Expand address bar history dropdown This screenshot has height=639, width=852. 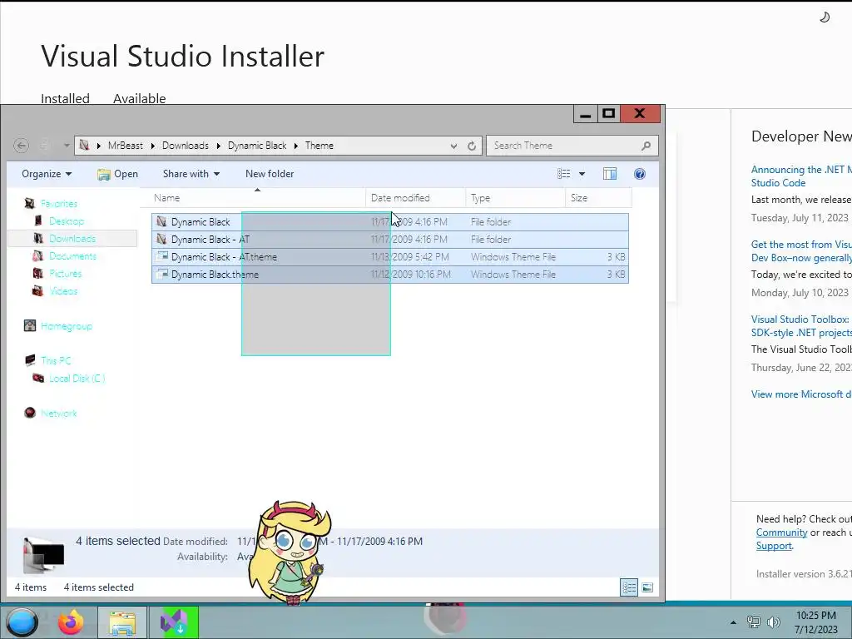point(453,146)
